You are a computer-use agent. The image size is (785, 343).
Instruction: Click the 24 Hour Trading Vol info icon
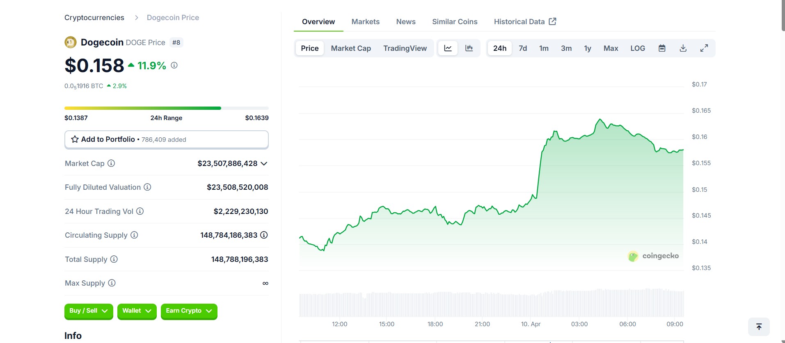tap(140, 211)
